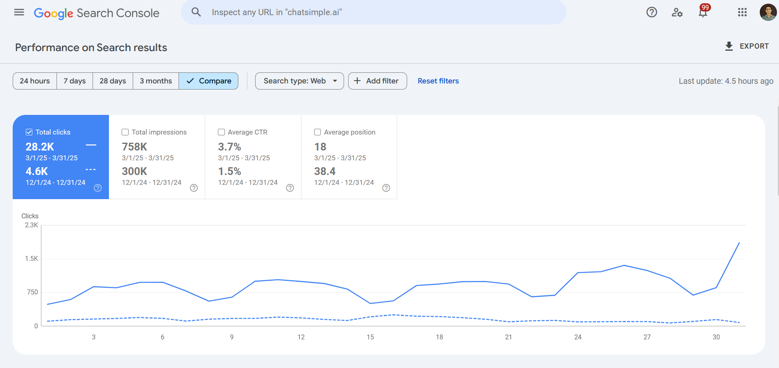Screen dimensions: 779x368
Task: Click the Compare button
Action: click(208, 81)
